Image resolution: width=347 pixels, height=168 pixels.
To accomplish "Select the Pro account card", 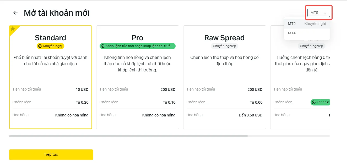I will pyautogui.click(x=138, y=77).
